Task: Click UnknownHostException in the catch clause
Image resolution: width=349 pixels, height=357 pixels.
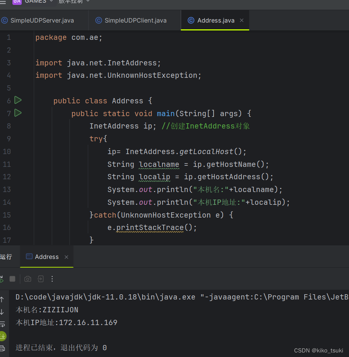Action: pos(166,215)
